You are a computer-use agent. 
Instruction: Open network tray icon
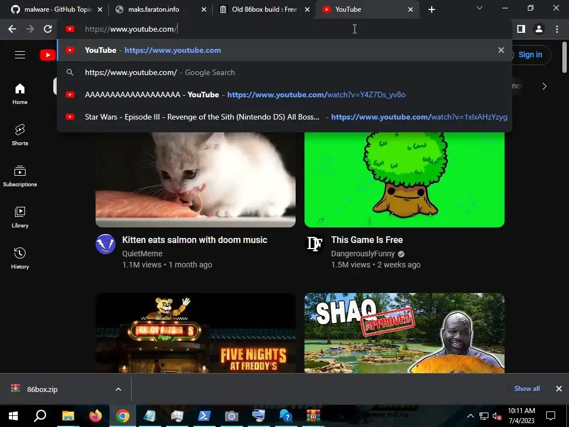[x=484, y=416]
